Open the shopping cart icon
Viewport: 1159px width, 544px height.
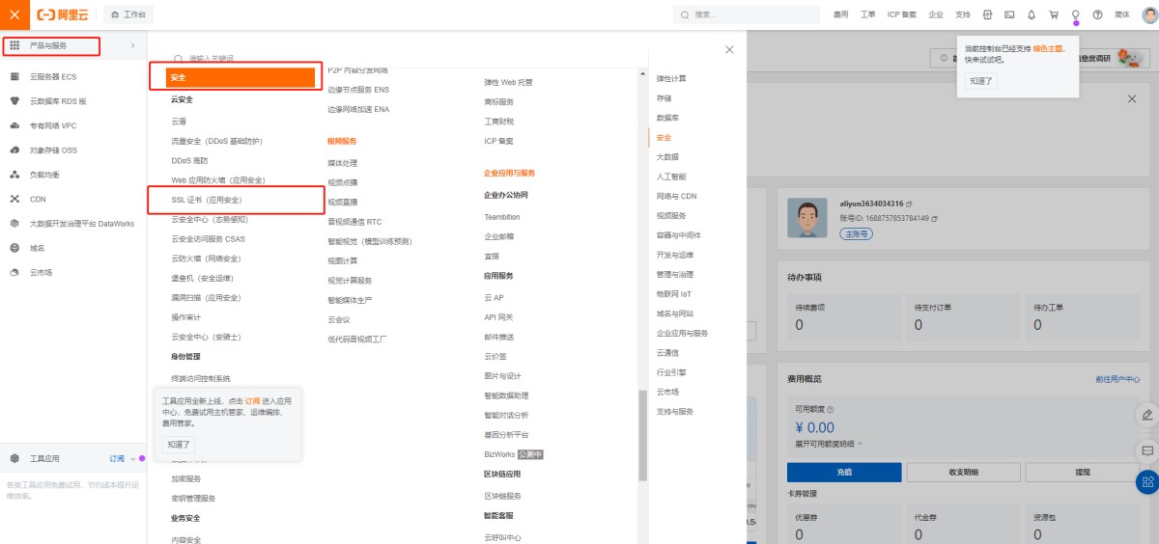click(1054, 14)
